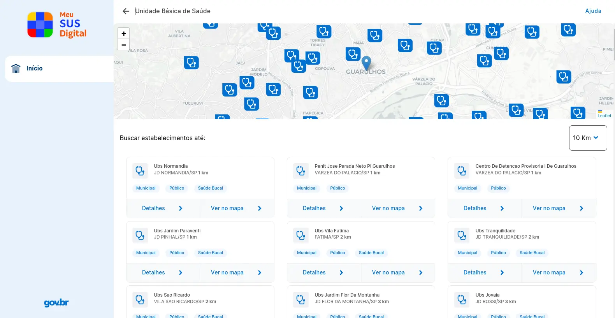Image resolution: width=615 pixels, height=318 pixels.
Task: View Ubs Vila Fatima on the map
Action: click(x=397, y=272)
